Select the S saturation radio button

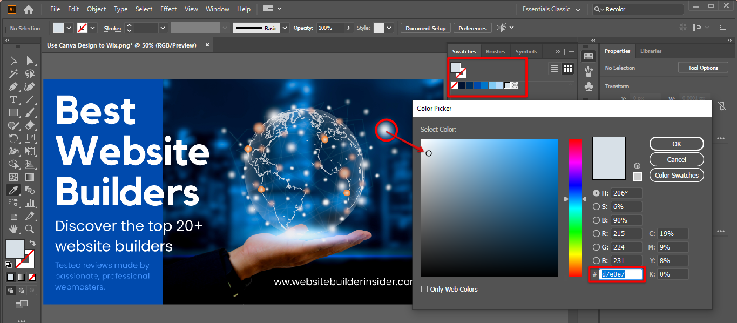(x=596, y=206)
